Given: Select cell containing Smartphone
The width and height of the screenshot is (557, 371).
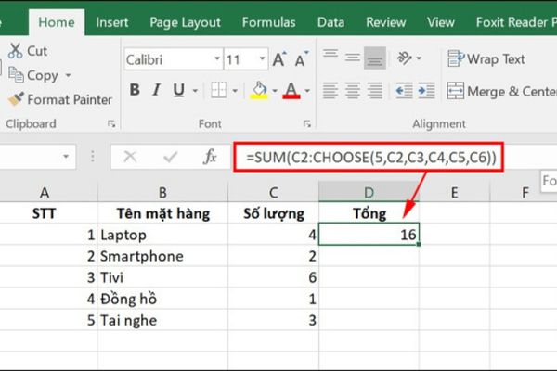Looking at the screenshot, I should (x=162, y=256).
